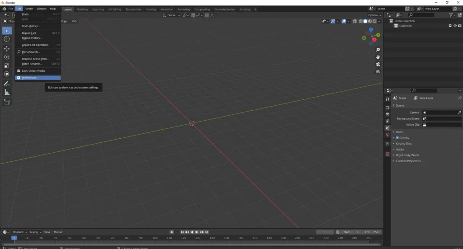
Task: Open the pivot point dropdown
Action: click(x=185, y=15)
